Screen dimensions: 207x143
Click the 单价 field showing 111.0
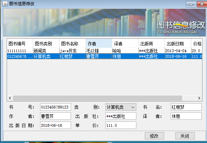click(x=121, y=125)
